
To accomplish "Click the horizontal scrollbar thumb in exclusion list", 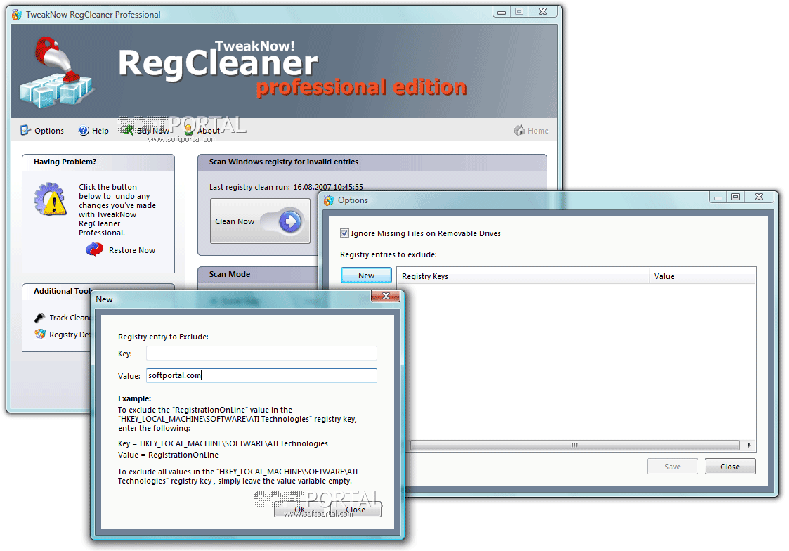I will point(575,445).
